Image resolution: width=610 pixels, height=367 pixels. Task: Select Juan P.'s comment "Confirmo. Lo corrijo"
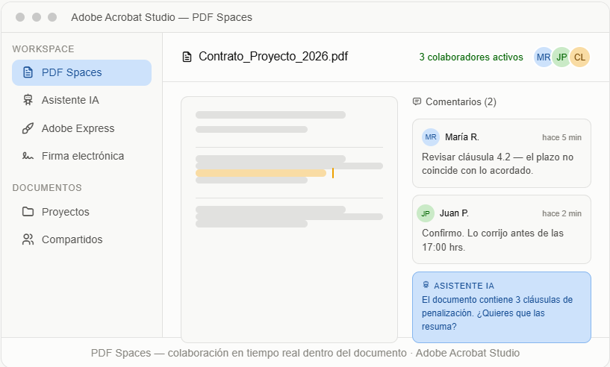pos(493,240)
